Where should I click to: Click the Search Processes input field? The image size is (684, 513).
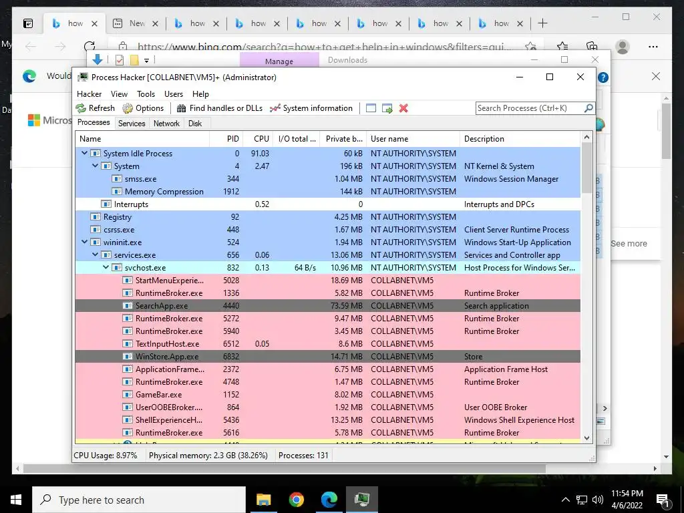tap(529, 108)
